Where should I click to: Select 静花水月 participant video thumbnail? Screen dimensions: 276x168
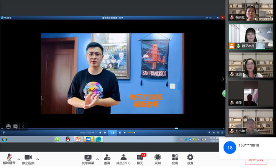click(x=251, y=36)
